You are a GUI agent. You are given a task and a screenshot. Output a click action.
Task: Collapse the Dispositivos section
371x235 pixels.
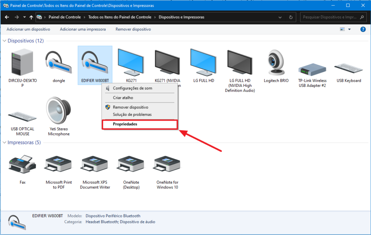4,41
